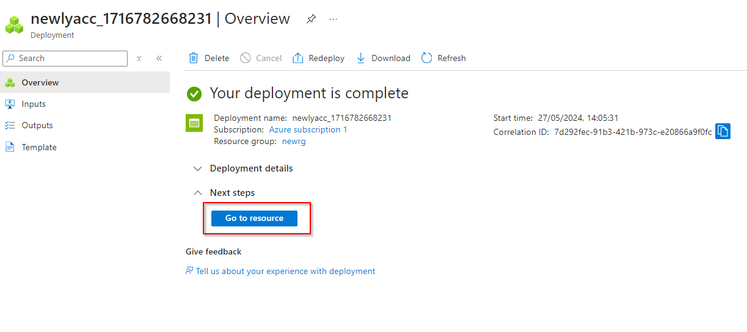Open the ellipsis more options menu

pos(333,19)
